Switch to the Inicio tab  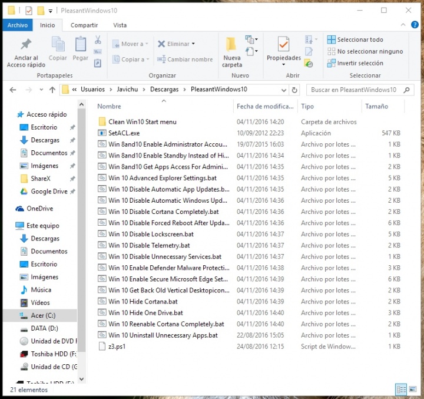coord(47,25)
